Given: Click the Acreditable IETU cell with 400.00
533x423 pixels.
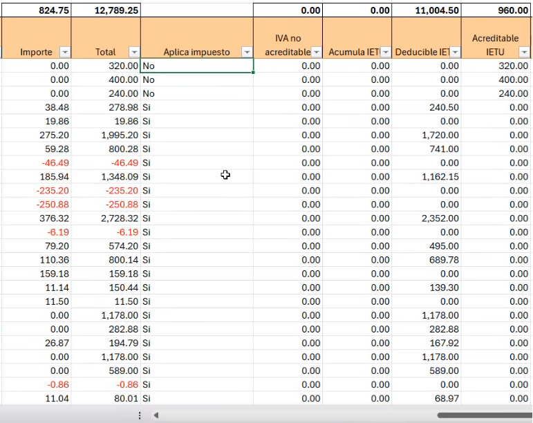Looking at the screenshot, I should pos(497,79).
